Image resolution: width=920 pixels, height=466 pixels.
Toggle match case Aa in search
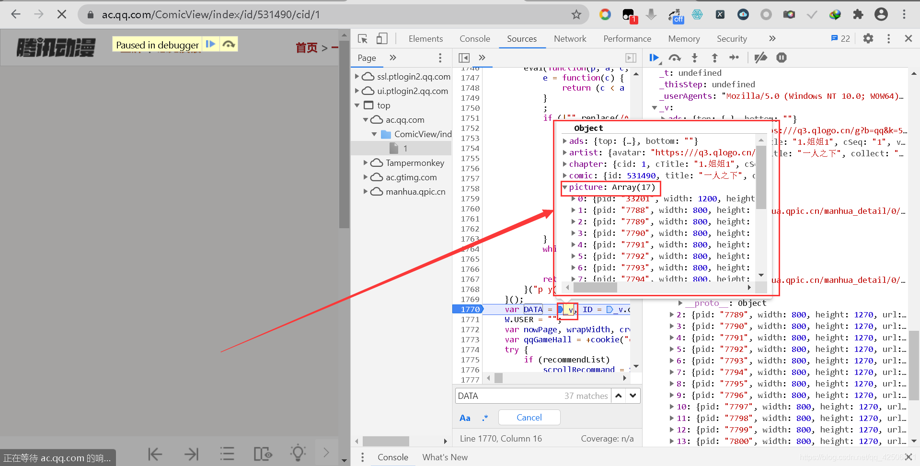(x=465, y=418)
